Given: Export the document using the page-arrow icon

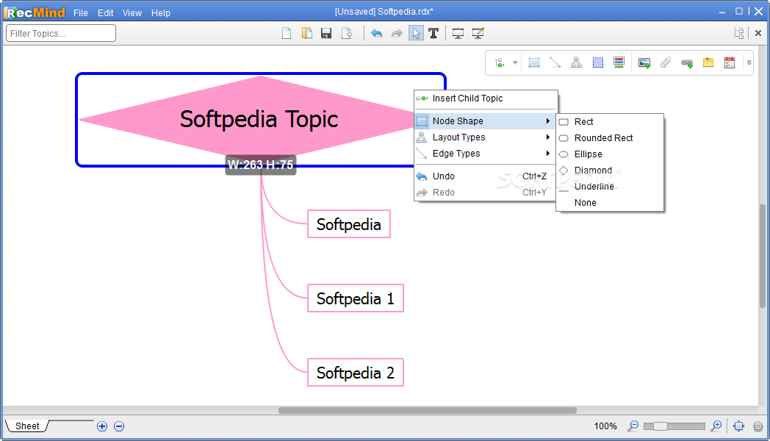Looking at the screenshot, I should point(347,33).
